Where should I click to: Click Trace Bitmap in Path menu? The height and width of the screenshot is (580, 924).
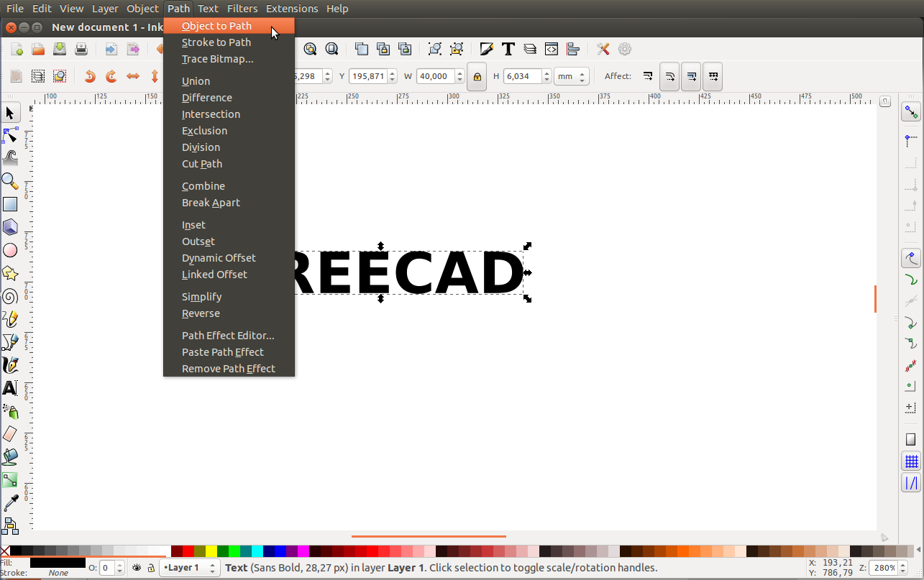(x=217, y=59)
